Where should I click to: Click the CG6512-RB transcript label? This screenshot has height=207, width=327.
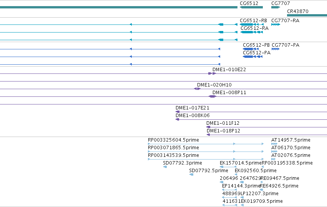253,21
